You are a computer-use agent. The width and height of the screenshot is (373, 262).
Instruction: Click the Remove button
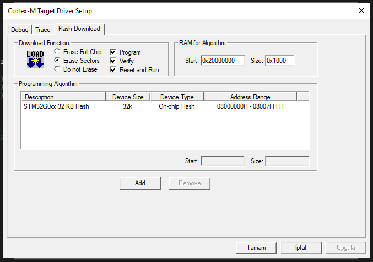coord(190,183)
